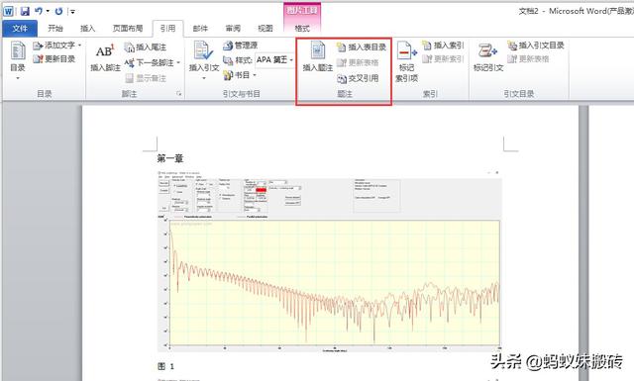Expand the 插入引文 dropdown arrow
Image resolution: width=634 pixels, height=381 pixels.
[204, 78]
